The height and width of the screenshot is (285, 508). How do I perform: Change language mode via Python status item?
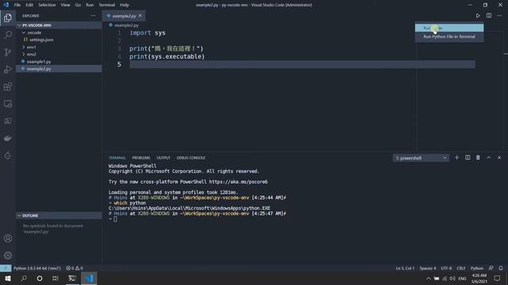pyautogui.click(x=477, y=268)
